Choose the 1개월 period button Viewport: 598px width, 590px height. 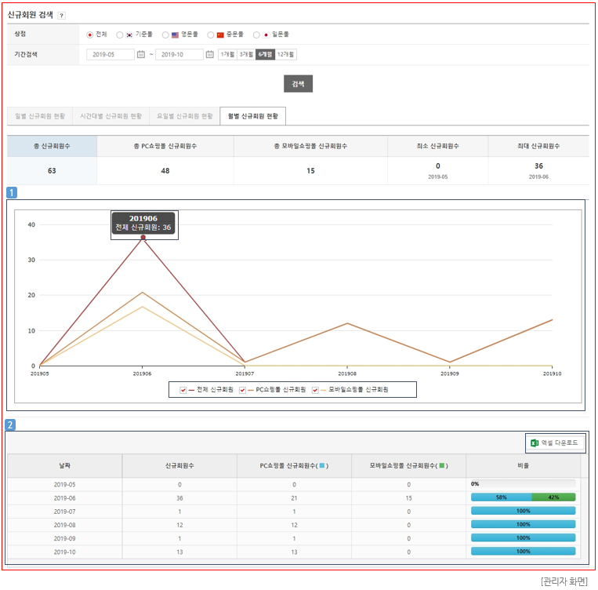227,55
